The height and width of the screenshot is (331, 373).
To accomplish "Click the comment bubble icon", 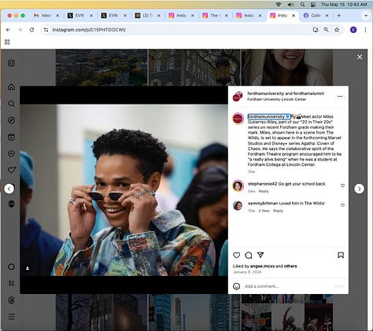I will pos(249,255).
